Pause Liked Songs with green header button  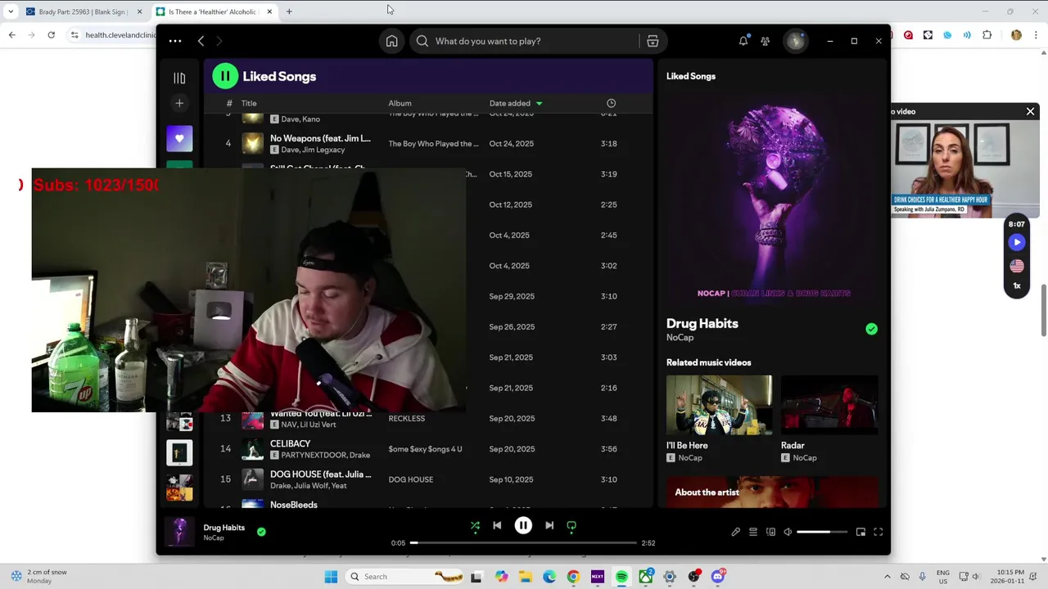pos(225,76)
